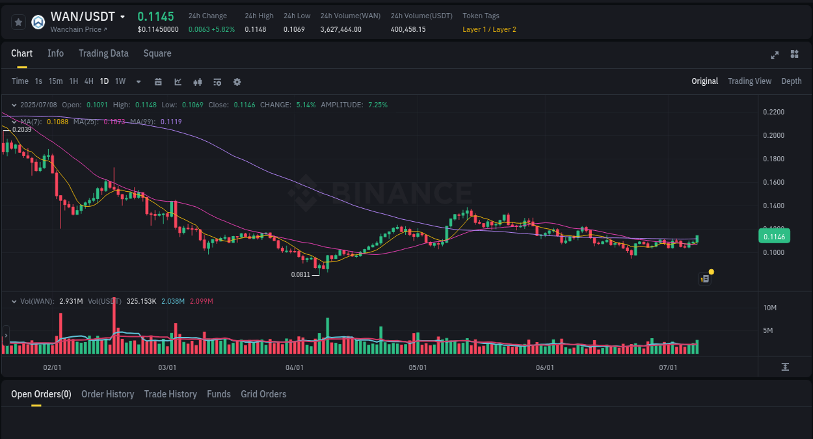
Task: Open the Order History tab
Action: coord(107,393)
